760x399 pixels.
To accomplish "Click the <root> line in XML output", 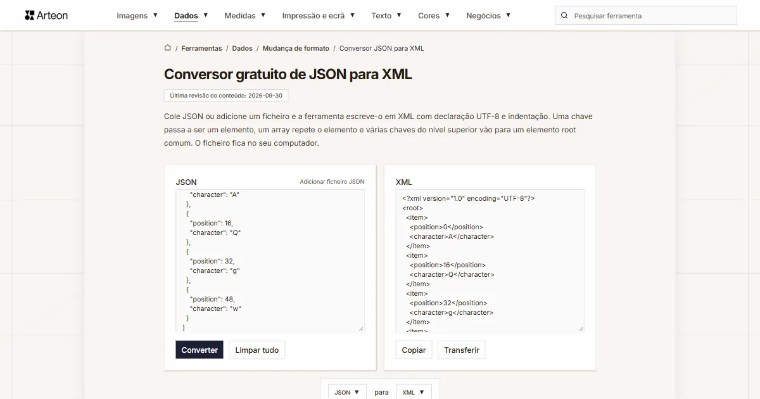I will 412,208.
